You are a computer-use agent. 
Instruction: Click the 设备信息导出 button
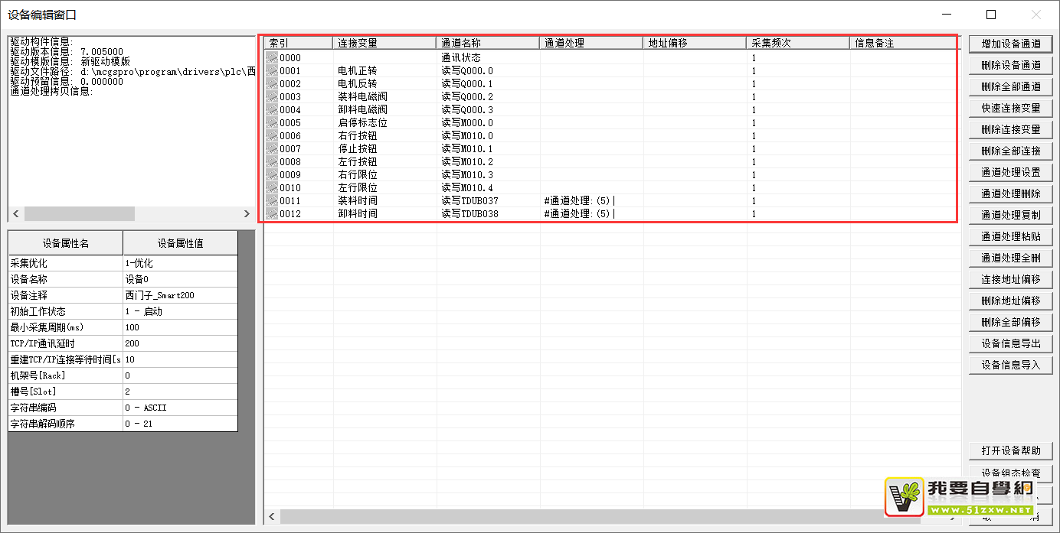(x=1010, y=343)
